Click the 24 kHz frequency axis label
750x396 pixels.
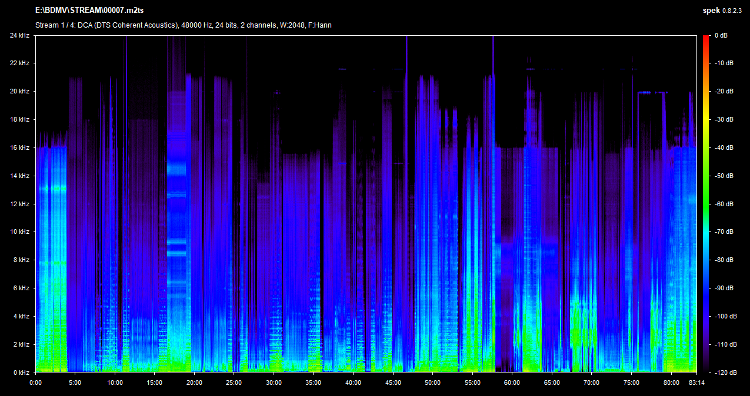[19, 35]
